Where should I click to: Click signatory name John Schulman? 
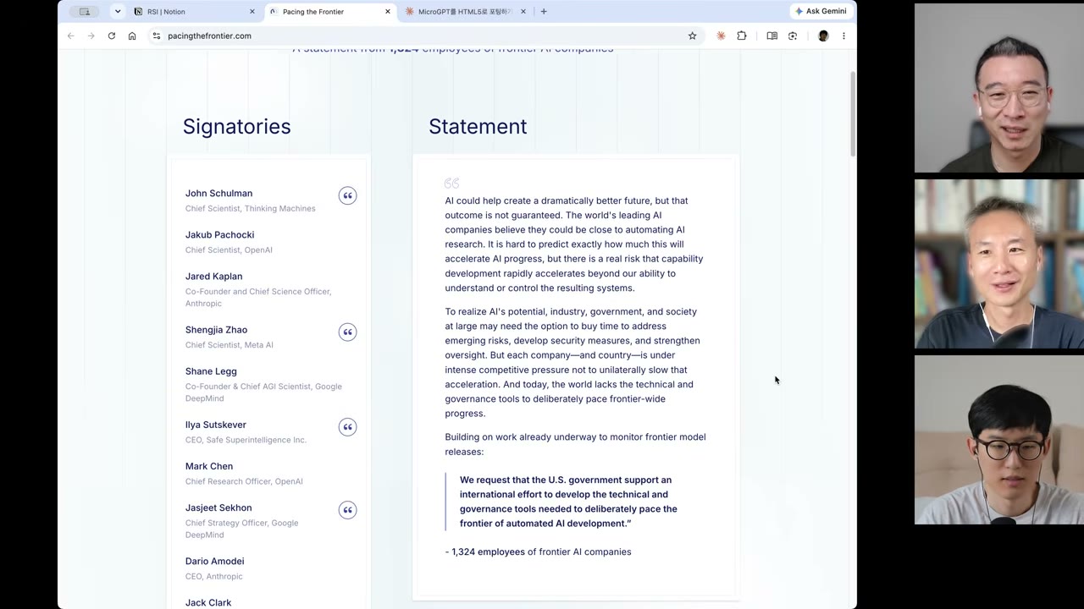coord(218,193)
